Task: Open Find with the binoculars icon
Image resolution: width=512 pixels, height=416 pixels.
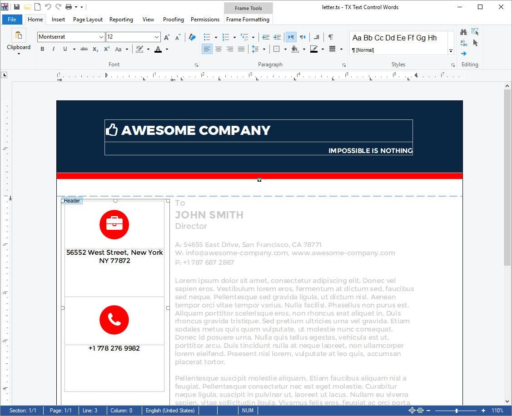Action: (464, 32)
